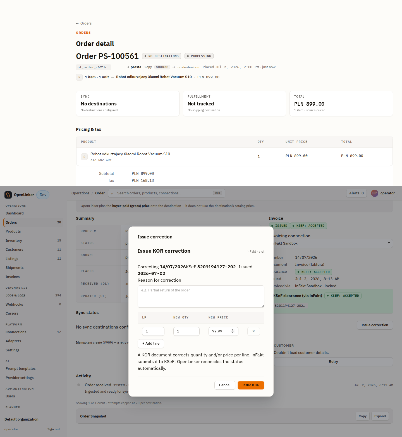402x437 pixels.
Task: Click the LP input field
Action: (153, 331)
